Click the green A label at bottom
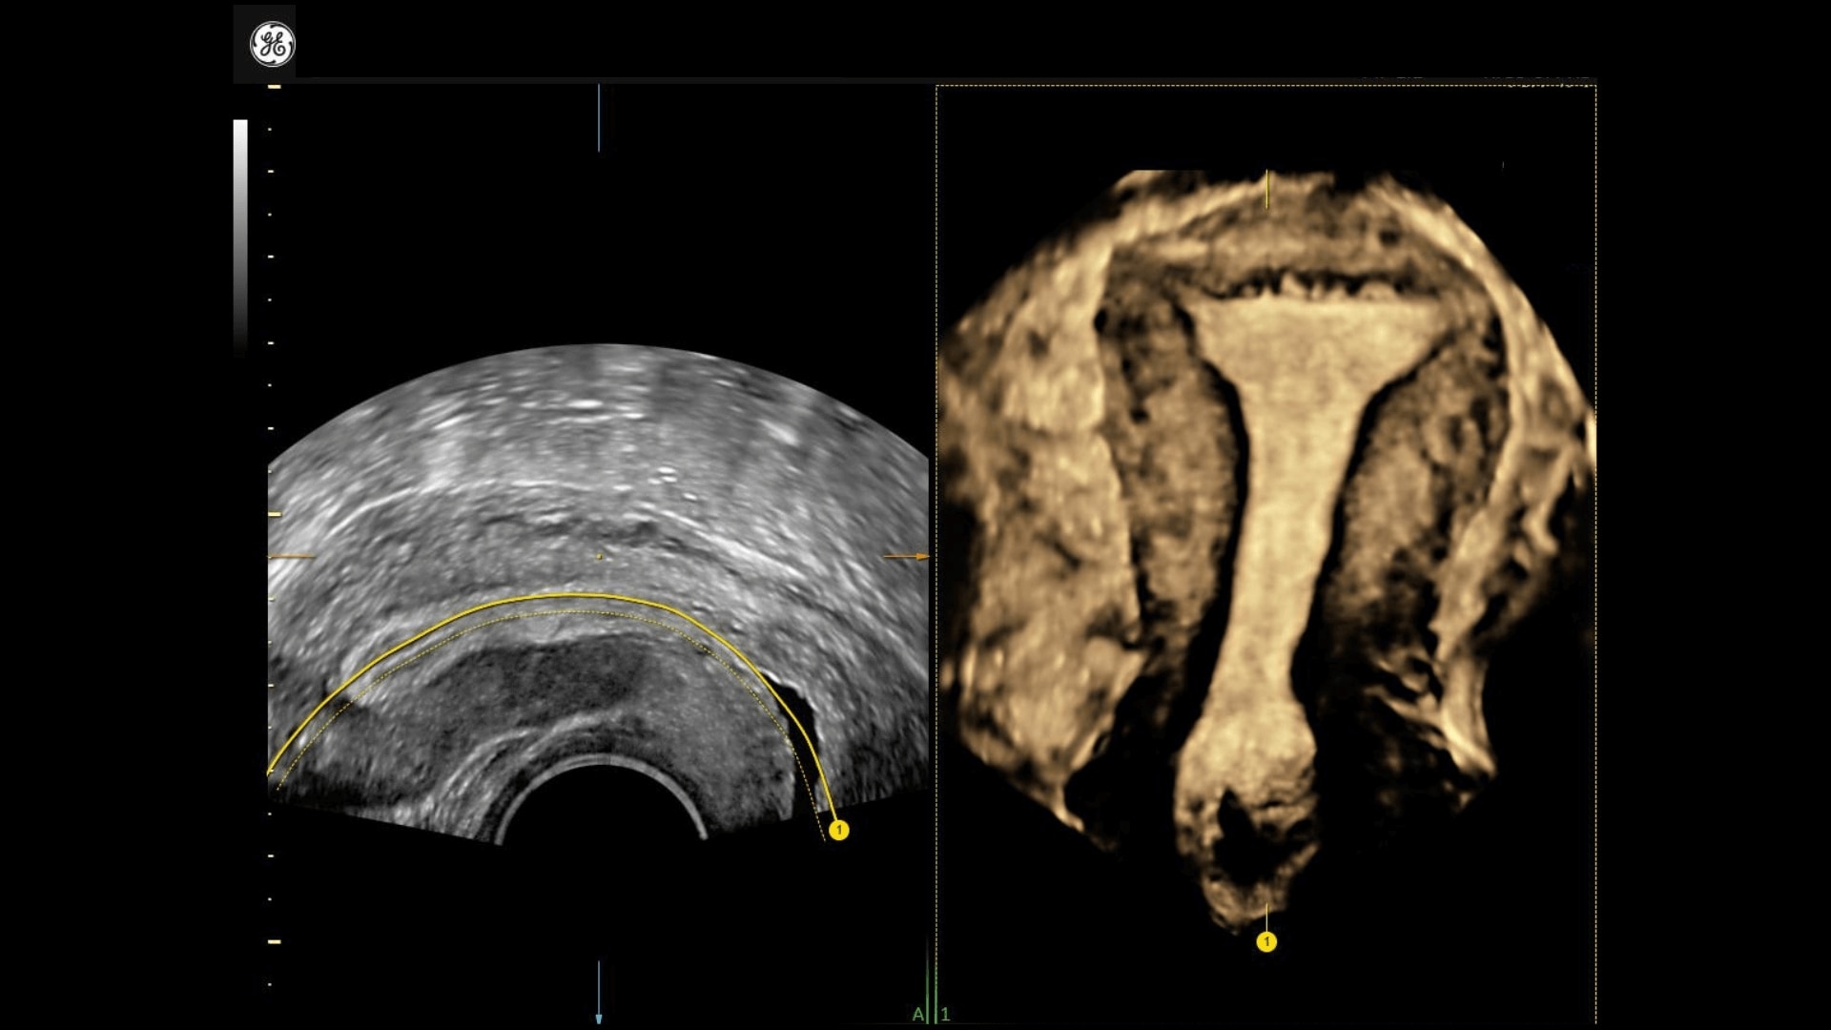Viewport: 1831px width, 1030px height. click(x=917, y=1014)
